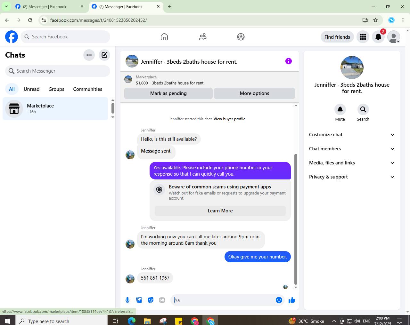Select the All chats filter
This screenshot has width=410, height=325.
[12, 89]
